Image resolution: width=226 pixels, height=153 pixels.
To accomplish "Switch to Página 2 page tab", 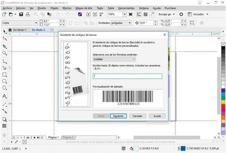I will [x=68, y=137].
